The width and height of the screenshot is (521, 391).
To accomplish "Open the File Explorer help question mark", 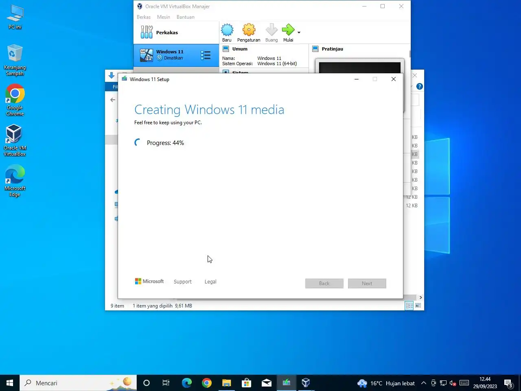I will [x=420, y=86].
